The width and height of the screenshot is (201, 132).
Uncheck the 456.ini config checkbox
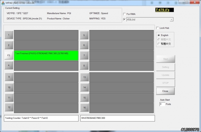coord(124,19)
